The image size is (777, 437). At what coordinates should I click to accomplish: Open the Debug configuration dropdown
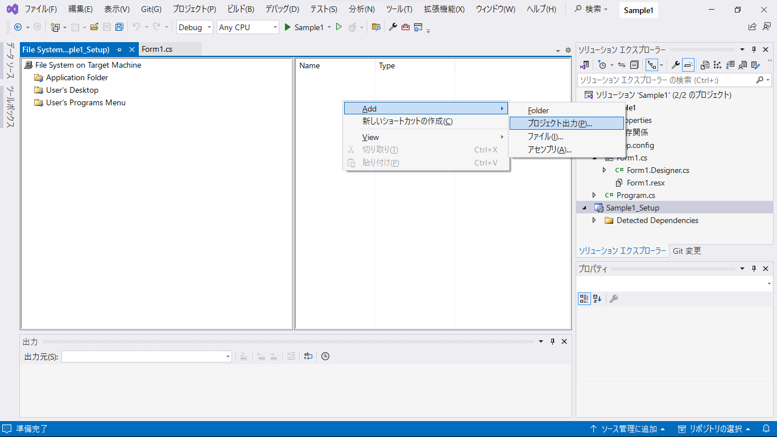pos(195,27)
